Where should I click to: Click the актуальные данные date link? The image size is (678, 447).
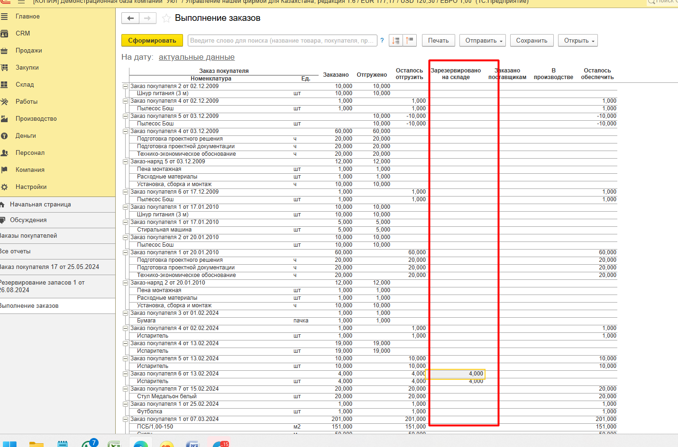tap(197, 57)
